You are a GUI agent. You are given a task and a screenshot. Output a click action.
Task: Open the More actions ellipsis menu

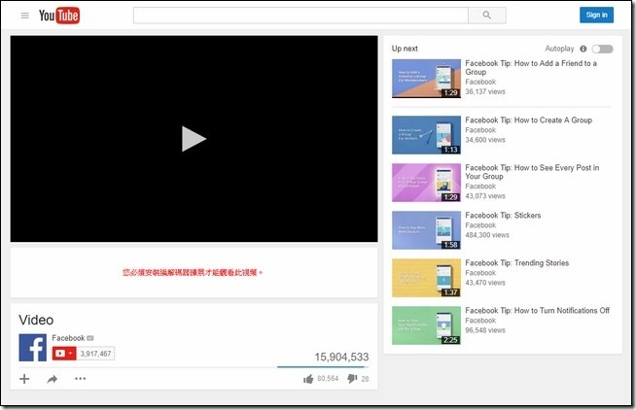click(81, 379)
